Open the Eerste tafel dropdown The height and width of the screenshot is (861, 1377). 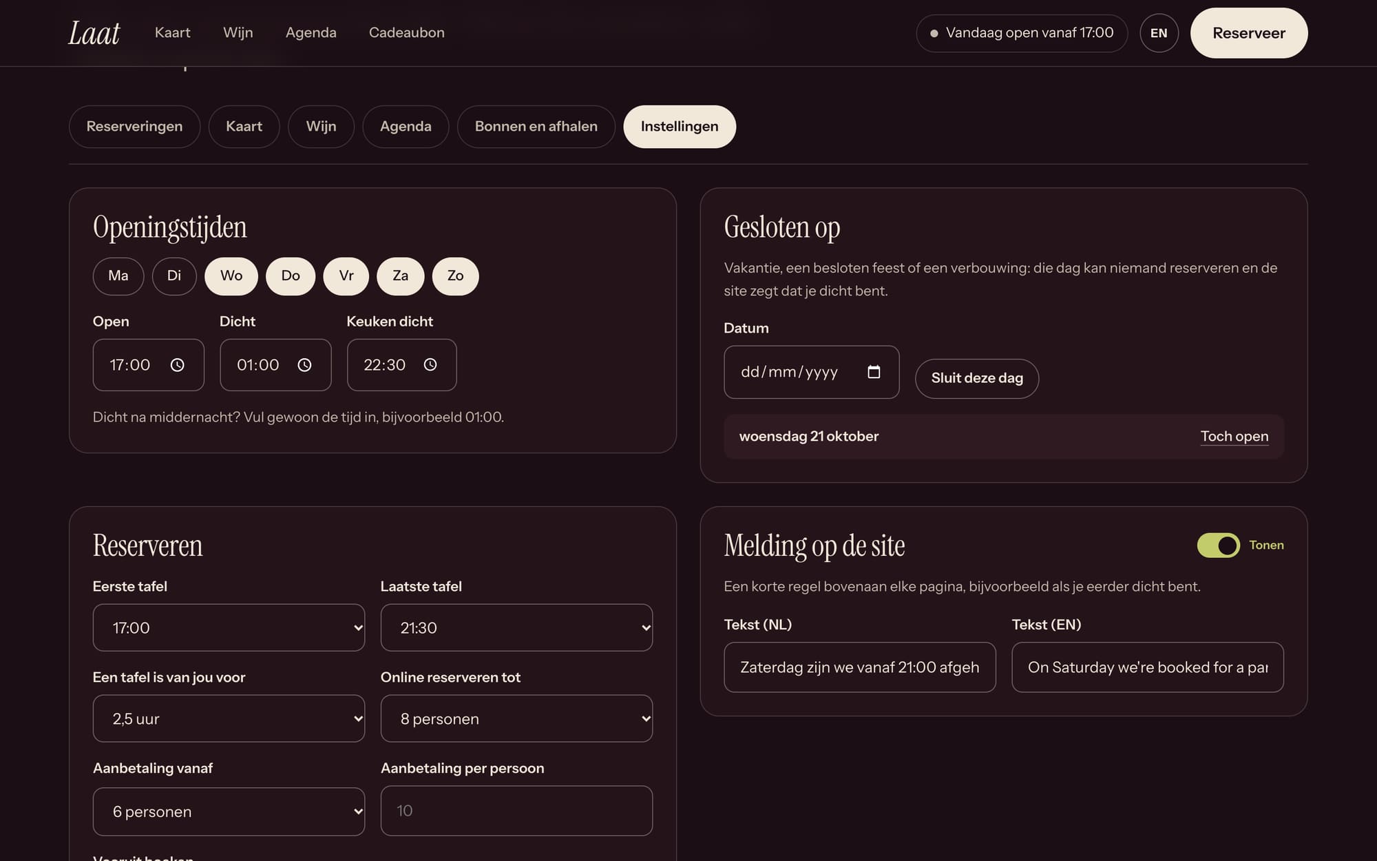coord(229,627)
